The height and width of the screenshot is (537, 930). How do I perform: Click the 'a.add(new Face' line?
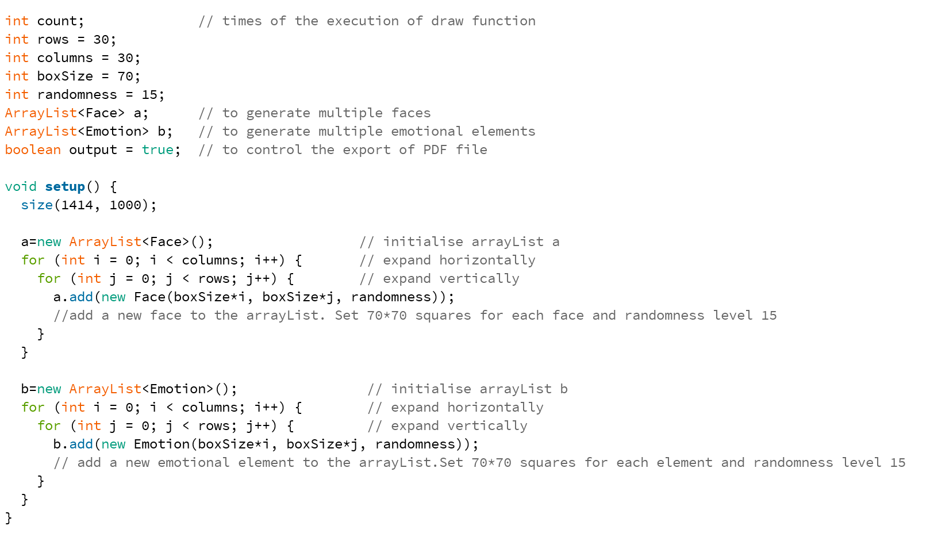click(x=253, y=297)
